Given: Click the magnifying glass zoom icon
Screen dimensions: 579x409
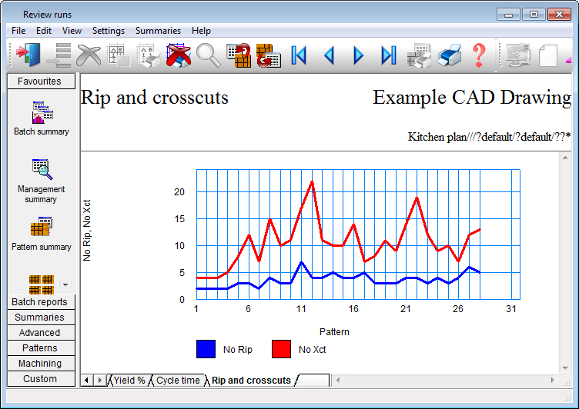Looking at the screenshot, I should click(x=209, y=55).
